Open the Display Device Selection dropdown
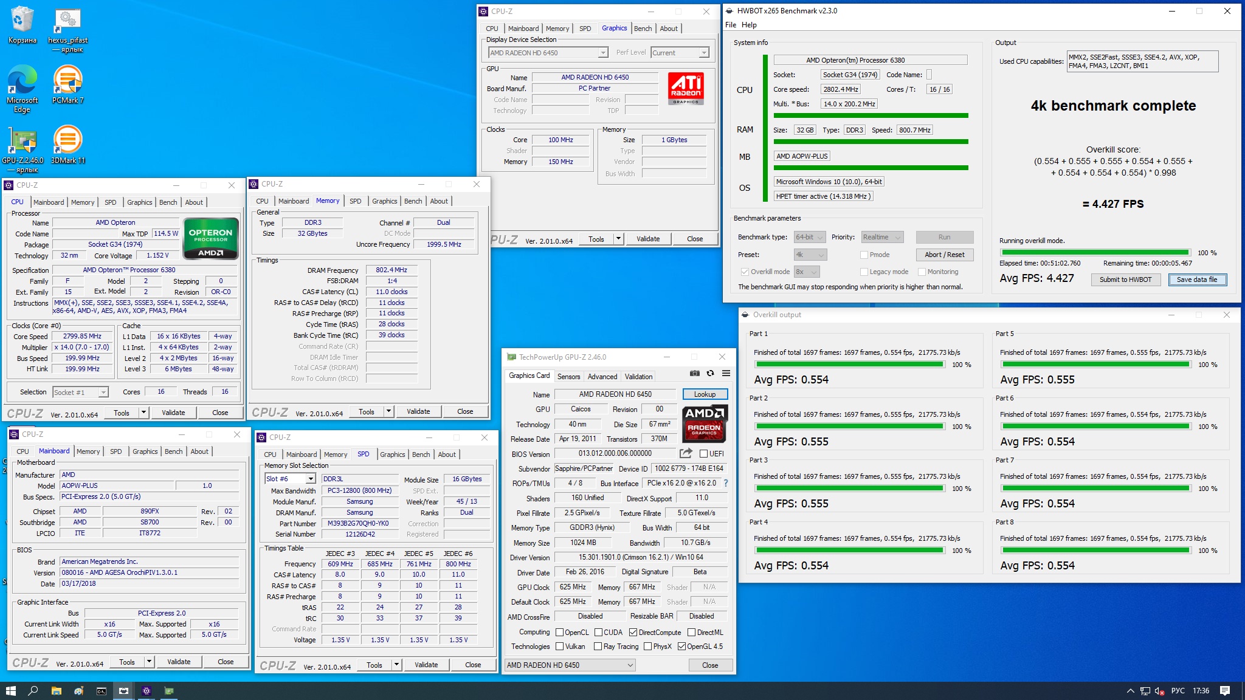 tap(548, 53)
